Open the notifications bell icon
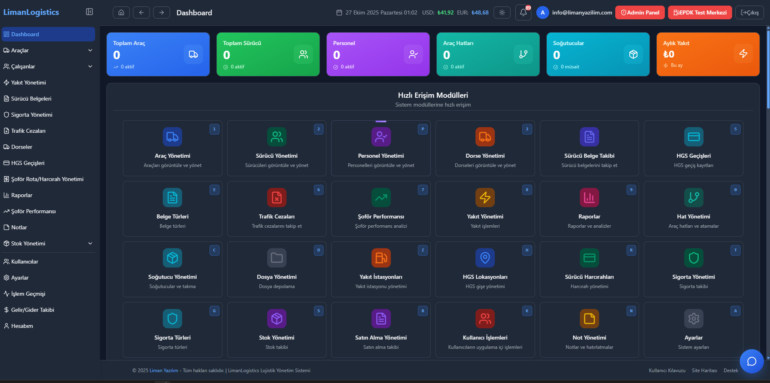Viewport: 770px width, 383px height. coord(523,12)
